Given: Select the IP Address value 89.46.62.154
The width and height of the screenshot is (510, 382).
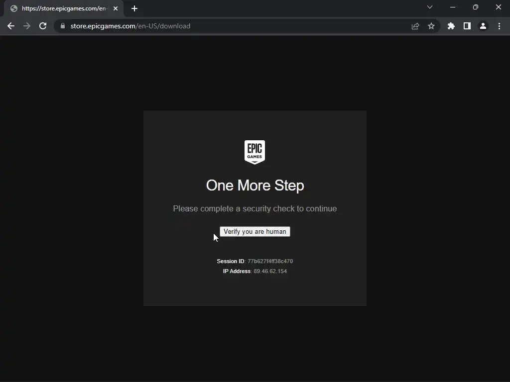Looking at the screenshot, I should pyautogui.click(x=270, y=271).
